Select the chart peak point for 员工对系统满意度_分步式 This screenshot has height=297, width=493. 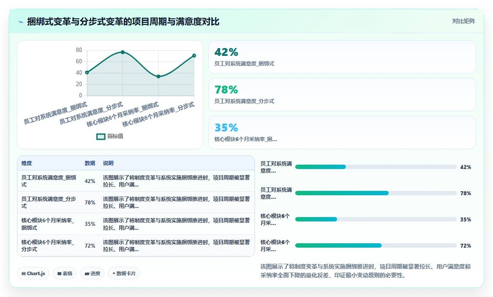coord(123,52)
